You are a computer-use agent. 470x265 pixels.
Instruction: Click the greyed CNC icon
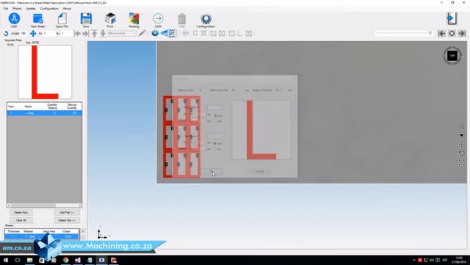pyautogui.click(x=182, y=19)
